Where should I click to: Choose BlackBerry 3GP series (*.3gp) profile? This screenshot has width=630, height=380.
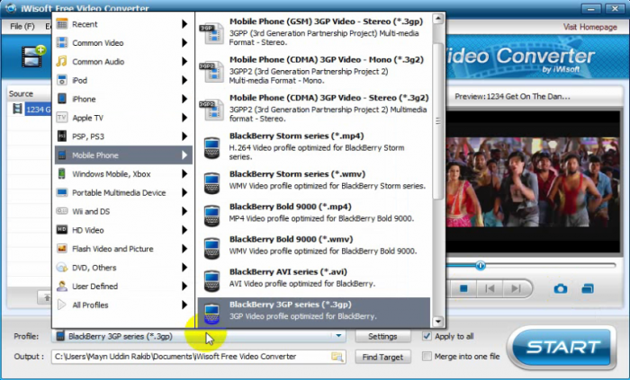(x=314, y=312)
